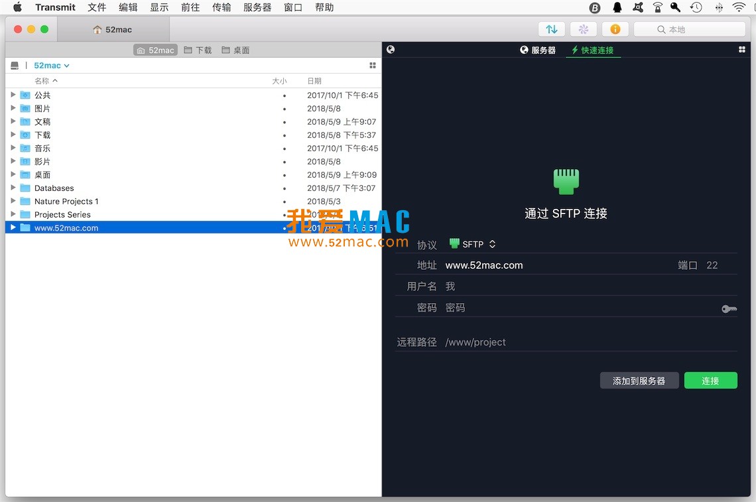The height and width of the screenshot is (502, 756).
Task: Select the 52mac favorite place button
Action: point(155,50)
